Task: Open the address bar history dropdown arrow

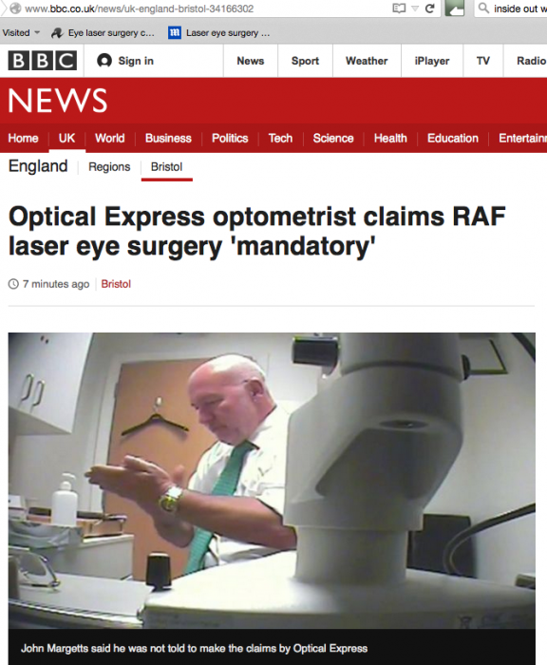Action: (x=415, y=9)
